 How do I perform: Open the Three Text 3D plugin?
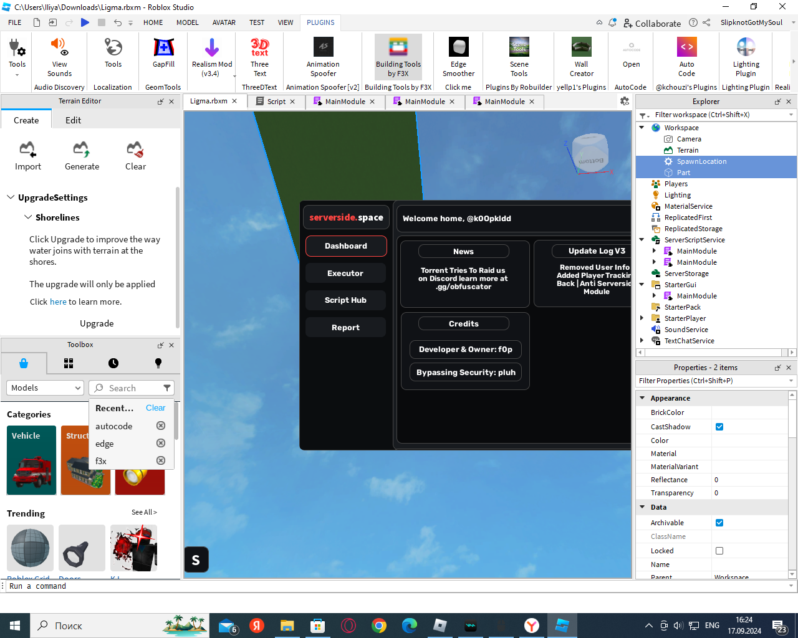260,57
